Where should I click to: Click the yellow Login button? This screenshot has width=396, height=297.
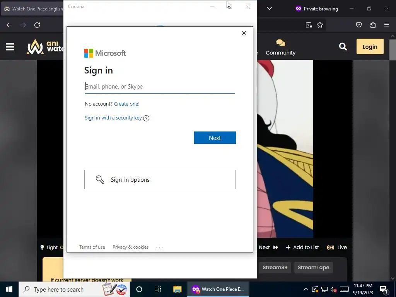(x=370, y=46)
